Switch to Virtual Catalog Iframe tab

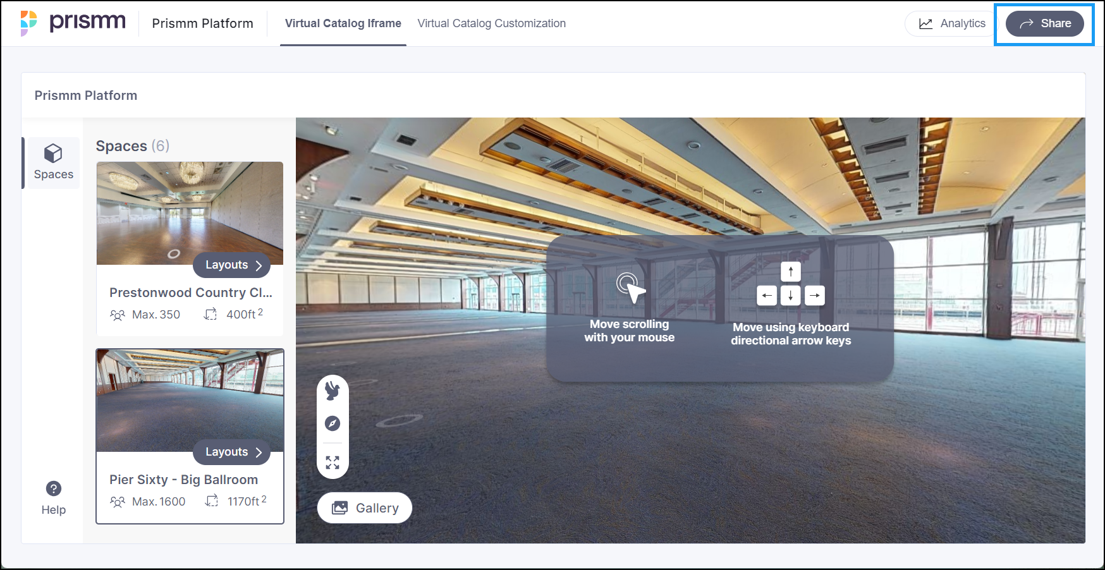point(343,23)
